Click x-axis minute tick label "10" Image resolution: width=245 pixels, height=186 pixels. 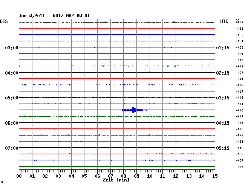[x=150, y=176]
